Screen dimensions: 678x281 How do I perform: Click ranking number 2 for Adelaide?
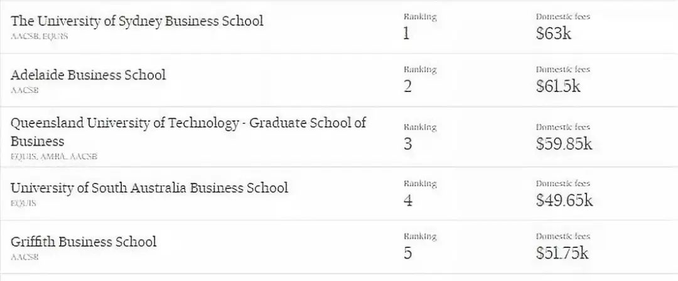[x=407, y=86]
